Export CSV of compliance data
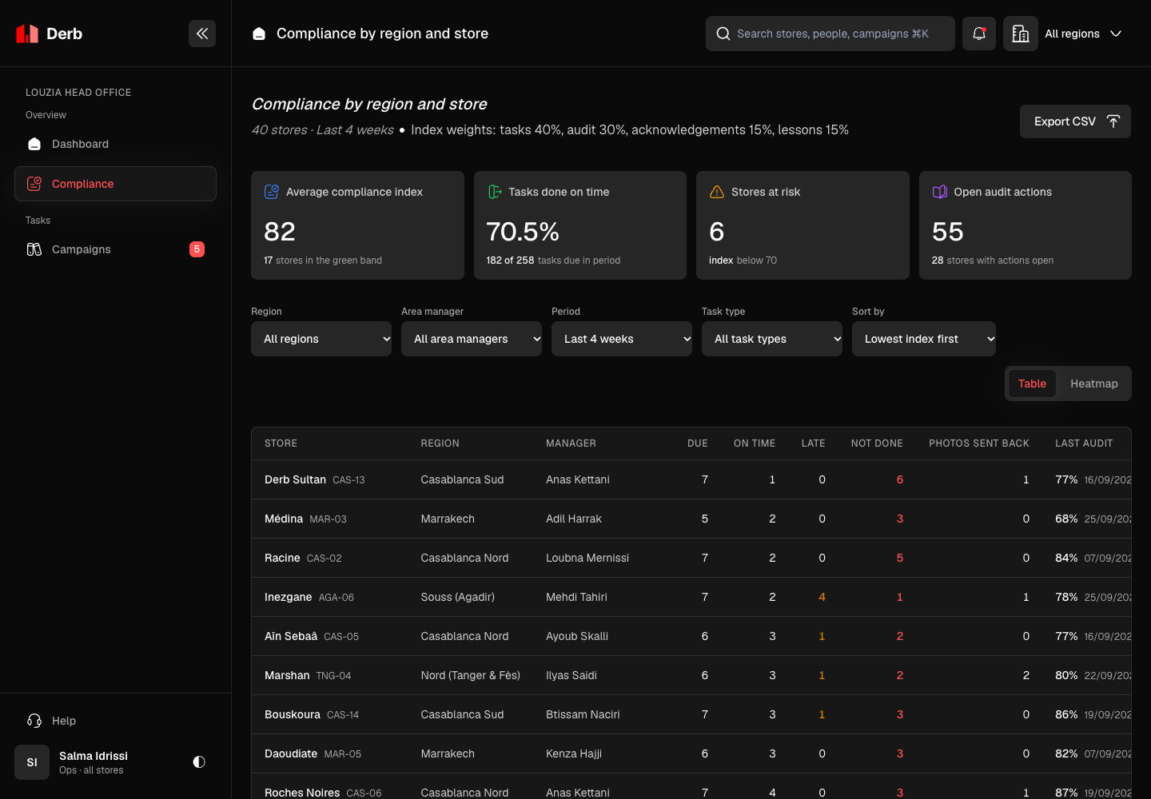Viewport: 1151px width, 799px height. (x=1075, y=121)
